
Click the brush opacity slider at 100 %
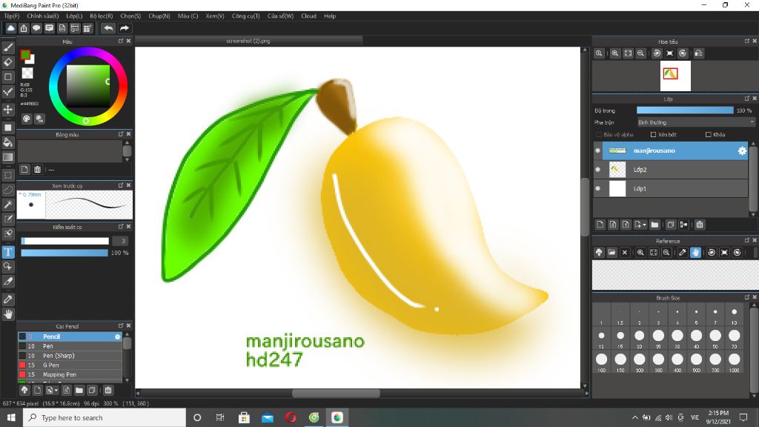pos(64,253)
